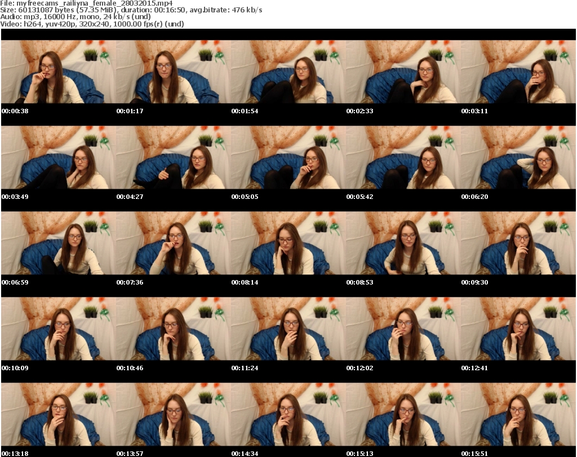This screenshot has width=577, height=457.
Task: Select the time caption 00:10:46
Action: (130, 368)
